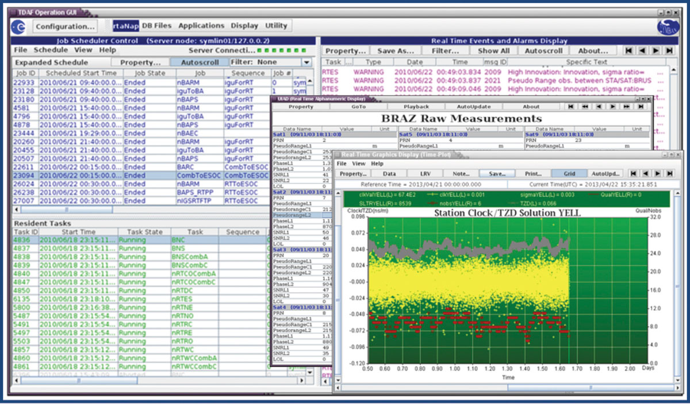Image resolution: width=690 pixels, height=404 pixels.
Task: Toggle Grid in the Real-Time Graphics Display
Action: (569, 173)
